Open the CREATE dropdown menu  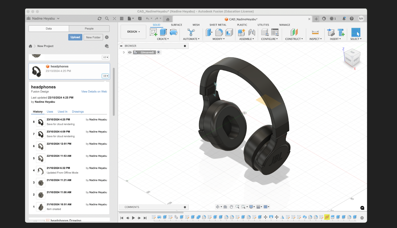coord(163,39)
